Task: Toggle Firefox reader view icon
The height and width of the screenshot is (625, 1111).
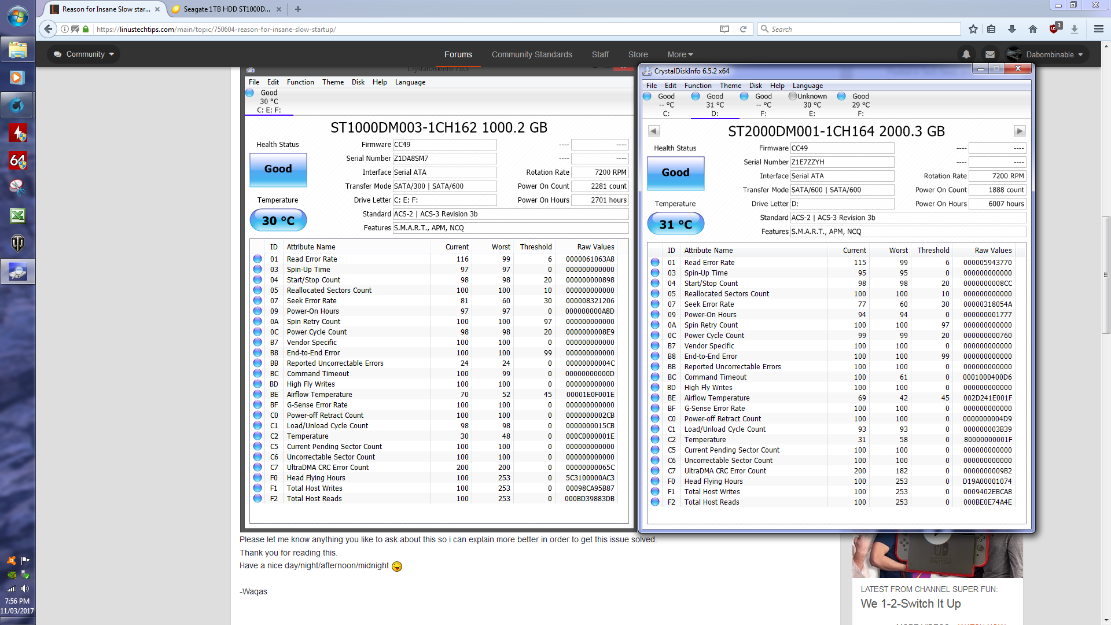Action: click(724, 29)
